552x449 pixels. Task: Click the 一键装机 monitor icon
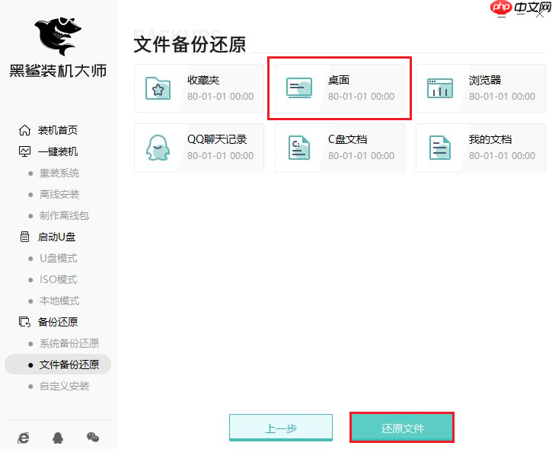(x=24, y=151)
